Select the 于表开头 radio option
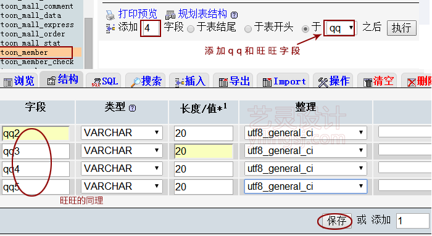 pos(248,29)
